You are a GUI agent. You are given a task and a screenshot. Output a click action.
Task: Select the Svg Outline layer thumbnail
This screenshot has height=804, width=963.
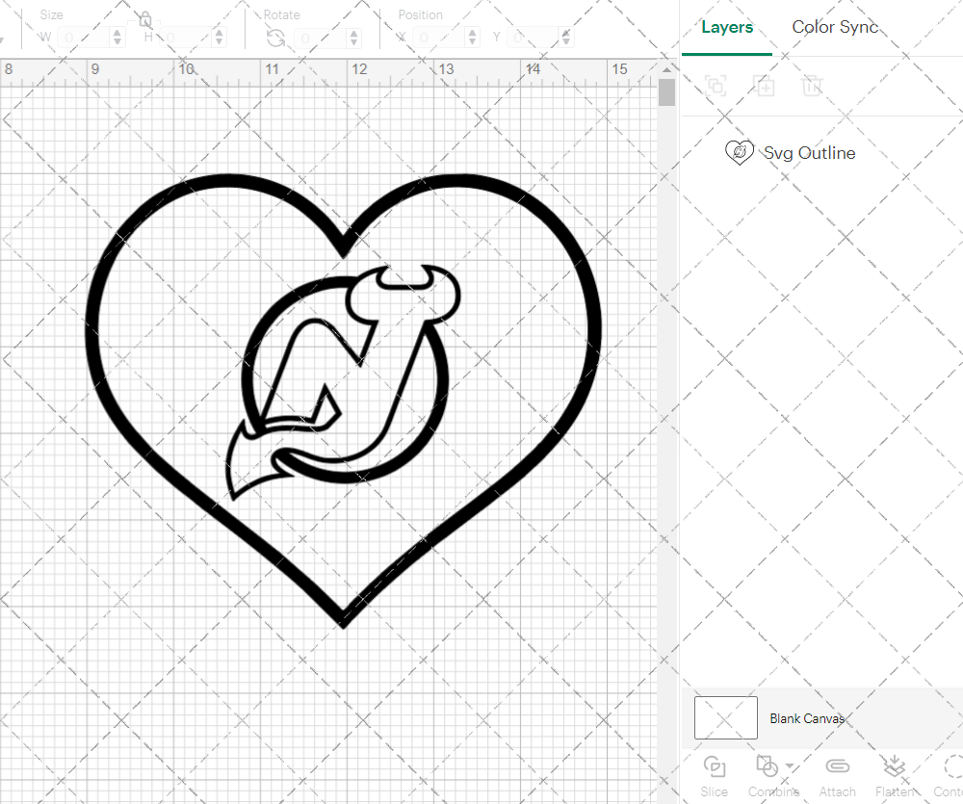point(740,152)
